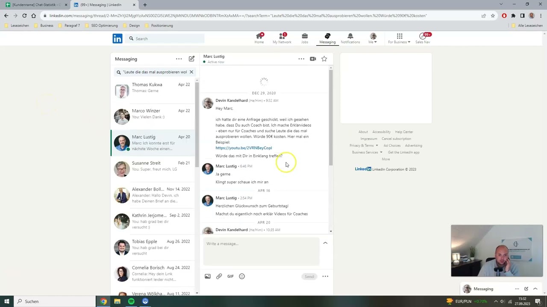The image size is (547, 307).
Task: Open the Accessibility footer link
Action: pyautogui.click(x=381, y=132)
